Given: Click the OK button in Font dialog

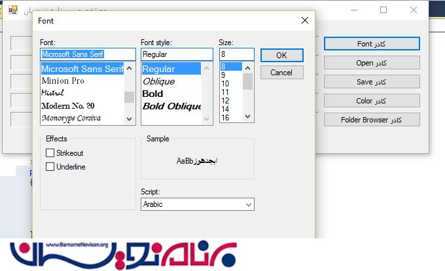Looking at the screenshot, I should (282, 56).
